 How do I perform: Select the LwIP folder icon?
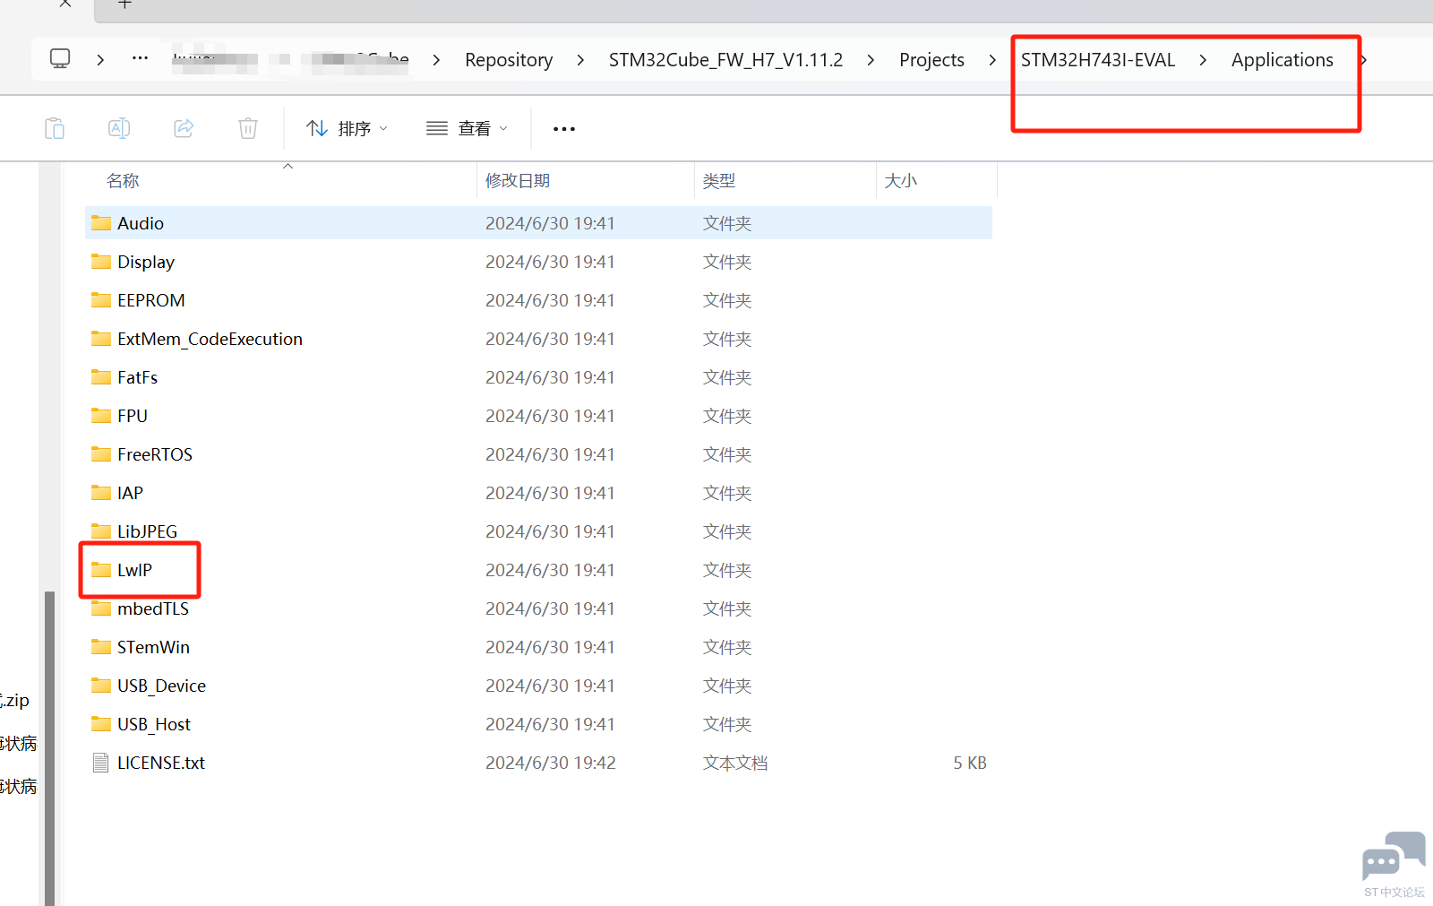click(101, 570)
